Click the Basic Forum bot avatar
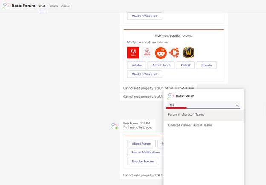The width and height of the screenshot is (266, 185). click(x=114, y=126)
